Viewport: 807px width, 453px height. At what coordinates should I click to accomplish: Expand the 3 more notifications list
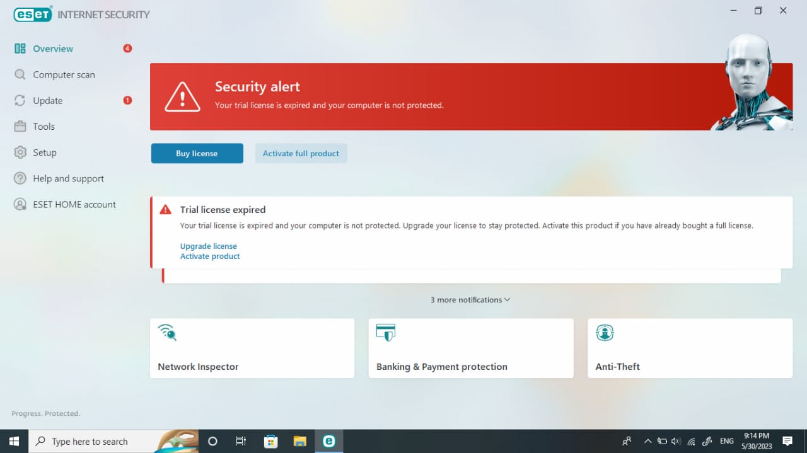(470, 300)
